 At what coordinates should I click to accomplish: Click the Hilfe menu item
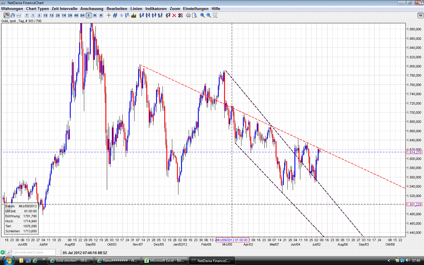[x=216, y=9]
